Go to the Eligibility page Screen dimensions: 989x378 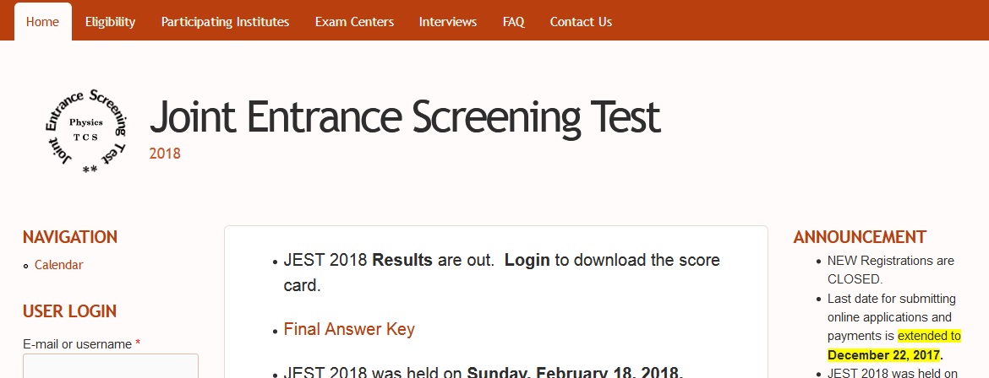(111, 21)
